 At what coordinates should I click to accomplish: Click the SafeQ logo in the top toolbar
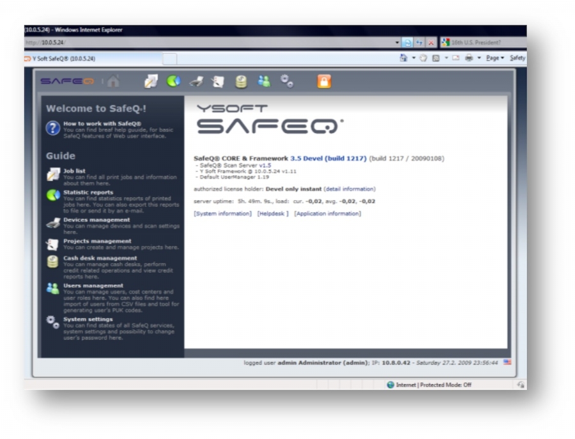pyautogui.click(x=67, y=81)
